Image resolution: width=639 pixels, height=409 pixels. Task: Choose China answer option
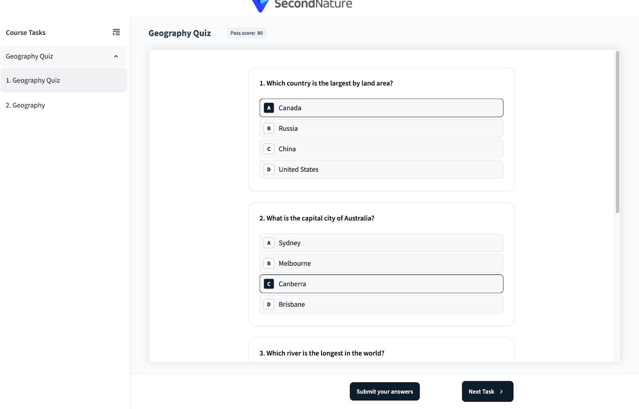coord(381,149)
